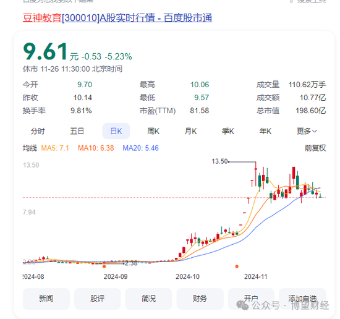The image size is (340, 319).
Task: Open the 股评 section
Action: click(97, 299)
